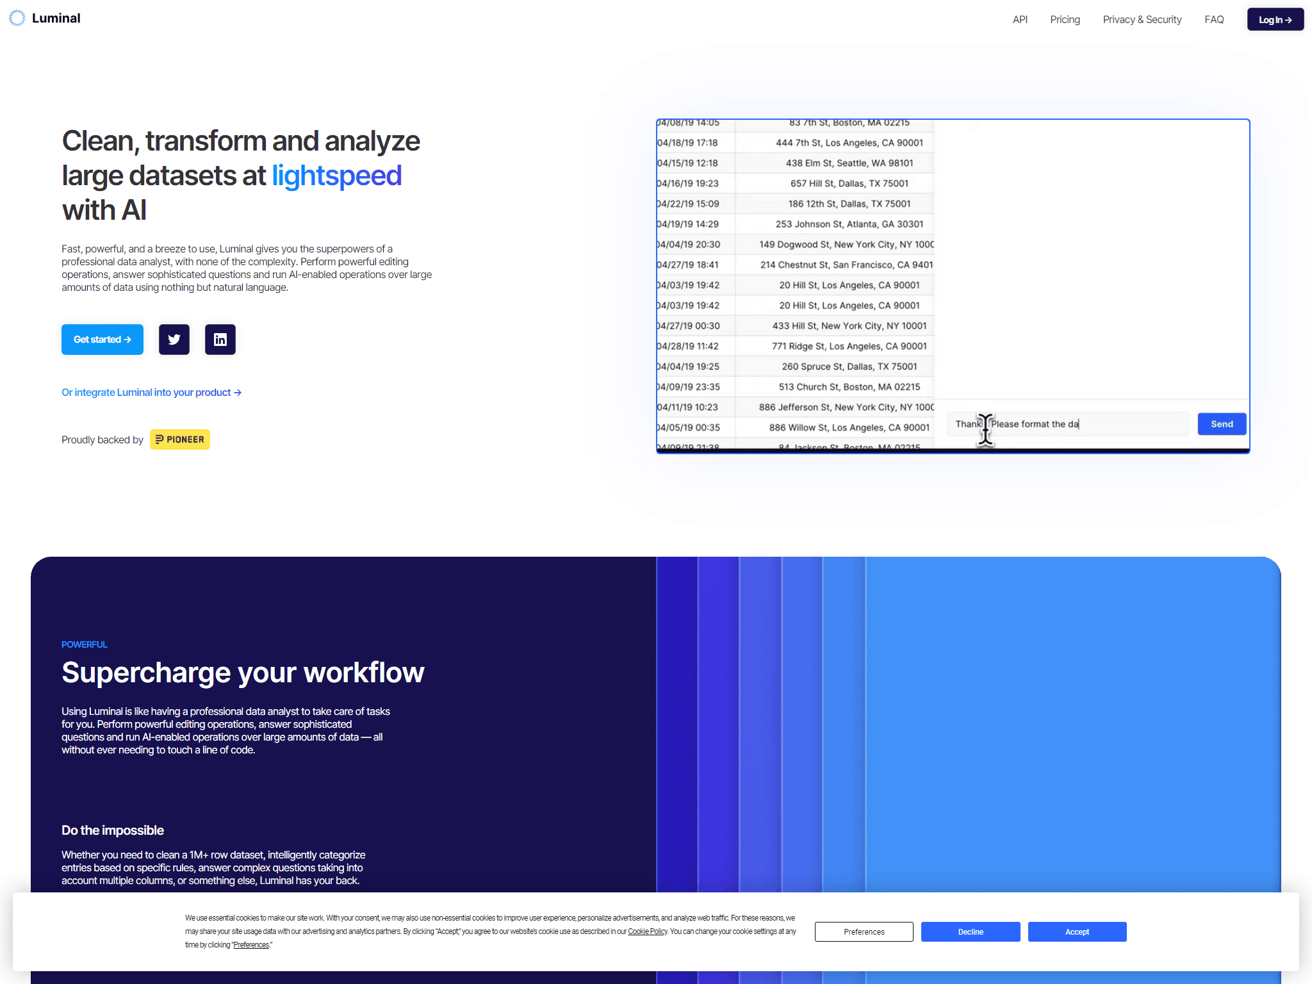Click the 'lightspeed' headline word
This screenshot has width=1312, height=984.
point(337,176)
